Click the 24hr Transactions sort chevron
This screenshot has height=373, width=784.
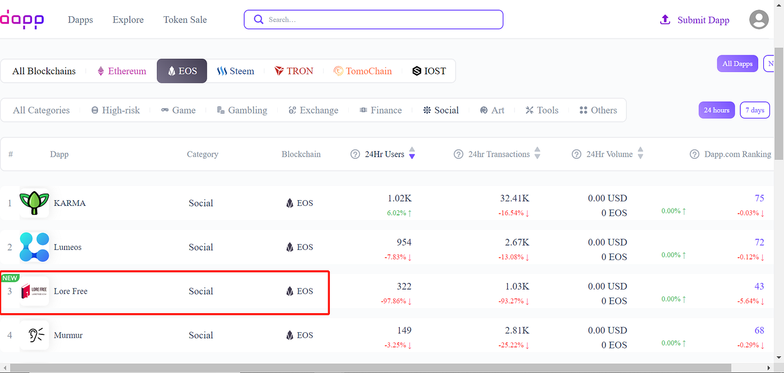pyautogui.click(x=537, y=154)
